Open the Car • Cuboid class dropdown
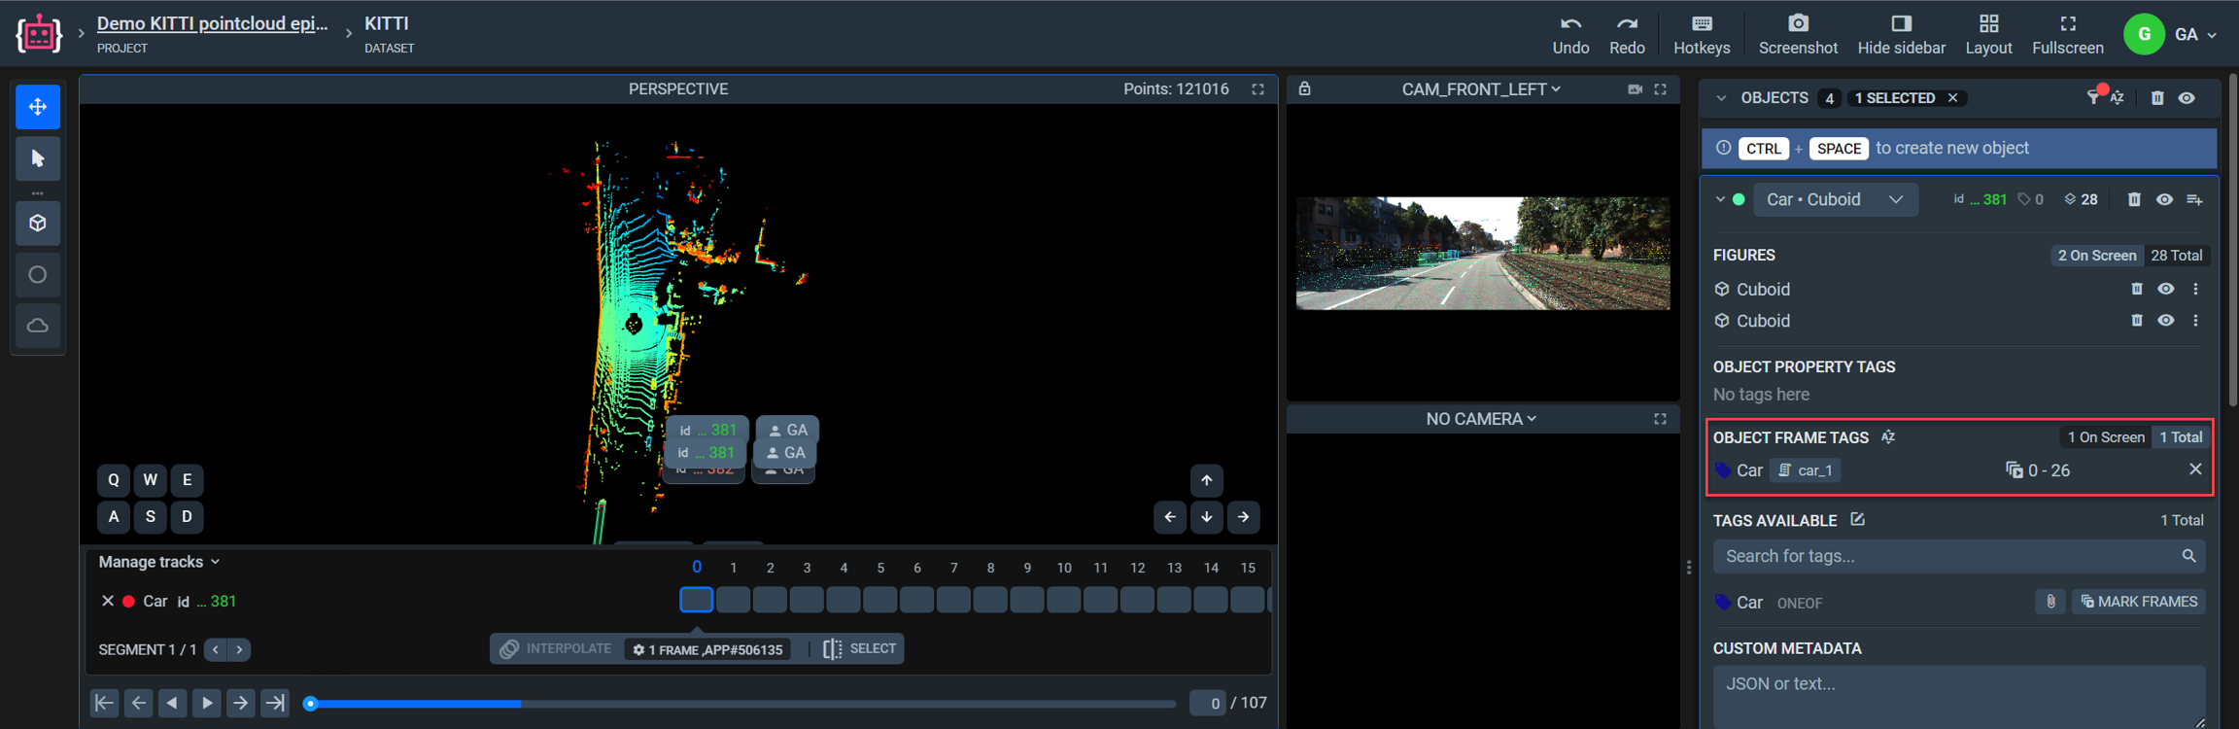The image size is (2239, 729). click(x=1835, y=199)
